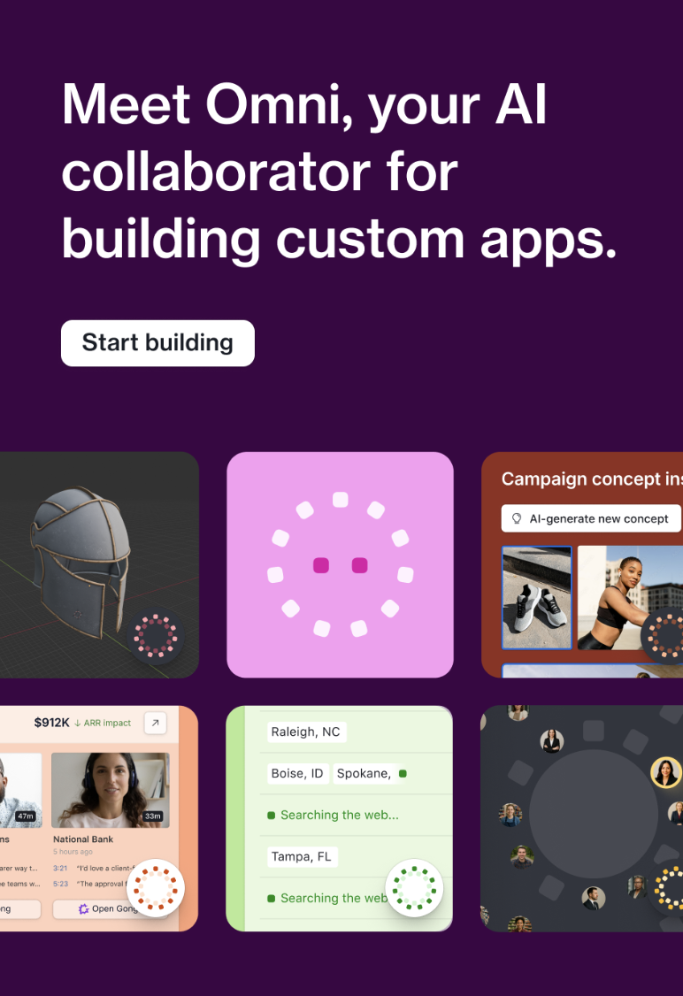This screenshot has width=683, height=996.
Task: Click the green Omni badge on city list
Action: tap(414, 888)
